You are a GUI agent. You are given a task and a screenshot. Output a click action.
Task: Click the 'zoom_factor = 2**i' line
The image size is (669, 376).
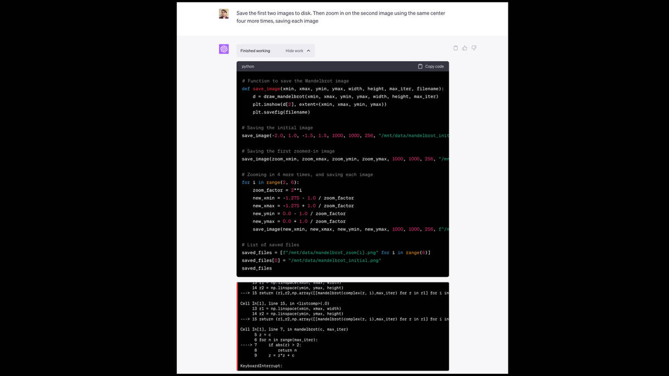(277, 190)
